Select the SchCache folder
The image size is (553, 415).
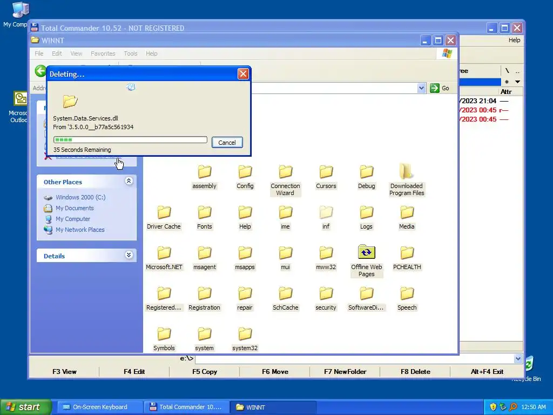(x=285, y=299)
